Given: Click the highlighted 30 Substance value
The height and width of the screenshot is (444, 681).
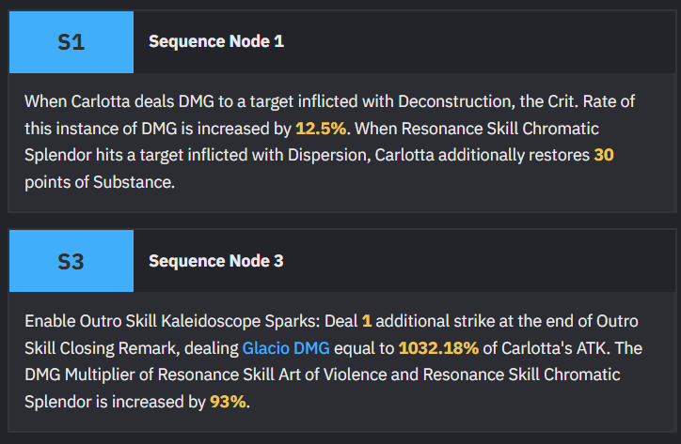Looking at the screenshot, I should coord(604,155).
